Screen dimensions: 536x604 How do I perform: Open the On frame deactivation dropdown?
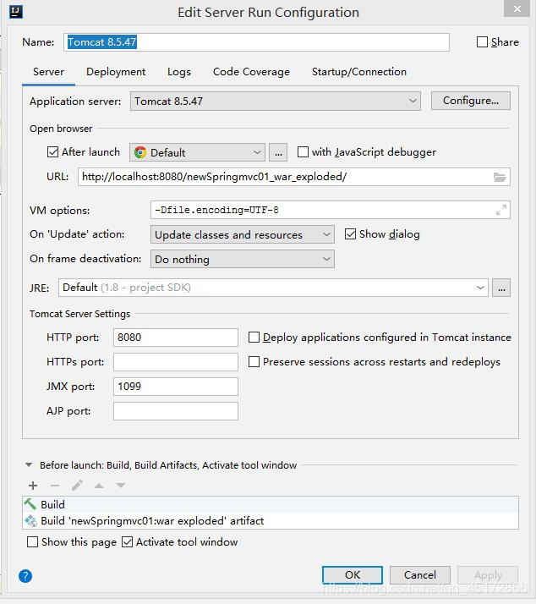pyautogui.click(x=243, y=259)
